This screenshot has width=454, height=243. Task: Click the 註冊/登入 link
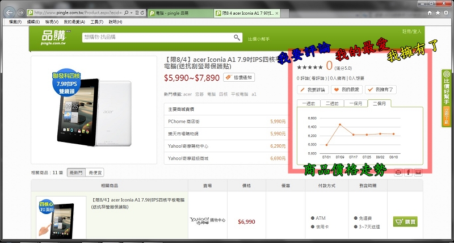pos(412,32)
